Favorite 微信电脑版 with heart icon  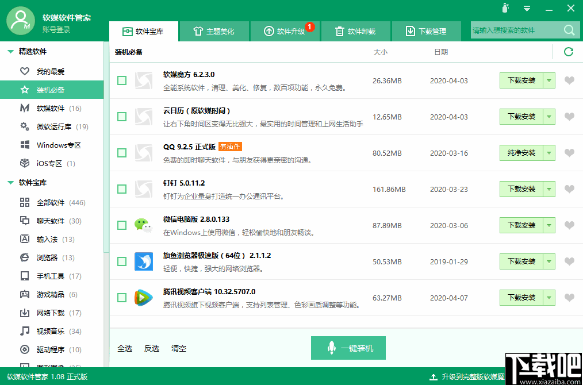(569, 225)
